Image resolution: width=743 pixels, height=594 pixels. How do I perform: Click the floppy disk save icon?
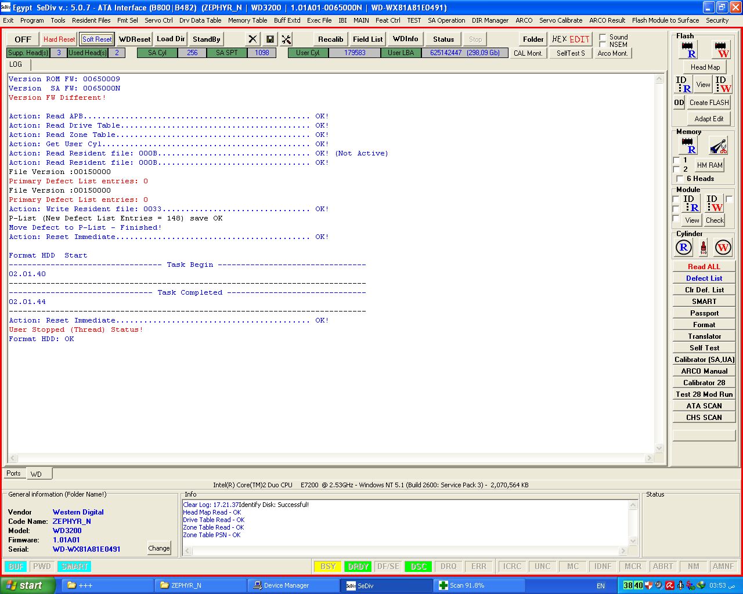point(270,39)
